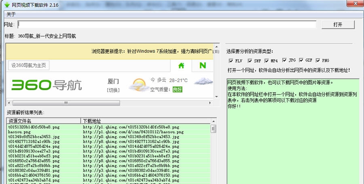364x184 pixels.
Task: Click the 下载地址 column header
Action: pyautogui.click(x=146, y=121)
